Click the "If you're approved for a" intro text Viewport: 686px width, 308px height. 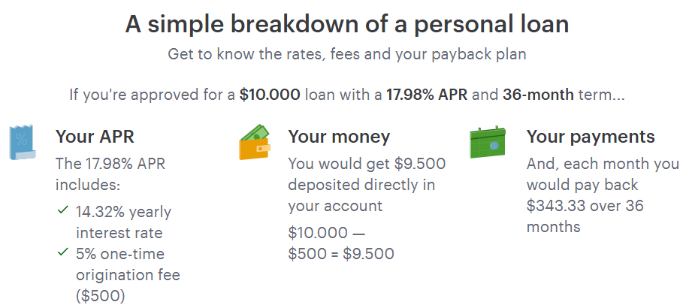[153, 95]
